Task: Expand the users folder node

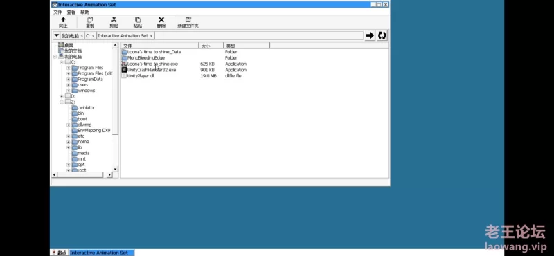Action: coord(68,85)
